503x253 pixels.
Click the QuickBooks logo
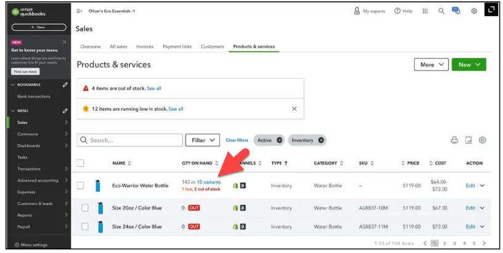(x=28, y=12)
